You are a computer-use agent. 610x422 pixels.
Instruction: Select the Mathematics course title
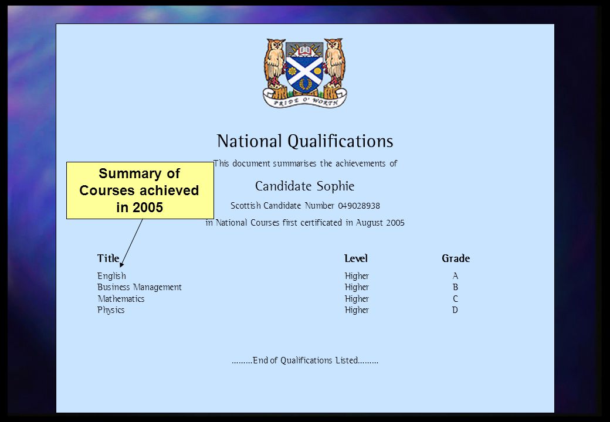pos(121,299)
